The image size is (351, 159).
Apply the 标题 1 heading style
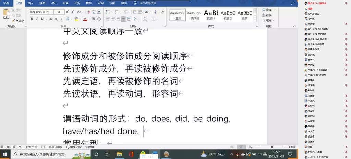(211, 15)
